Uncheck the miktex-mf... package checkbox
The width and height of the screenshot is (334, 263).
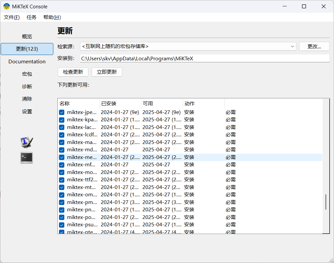(62, 165)
